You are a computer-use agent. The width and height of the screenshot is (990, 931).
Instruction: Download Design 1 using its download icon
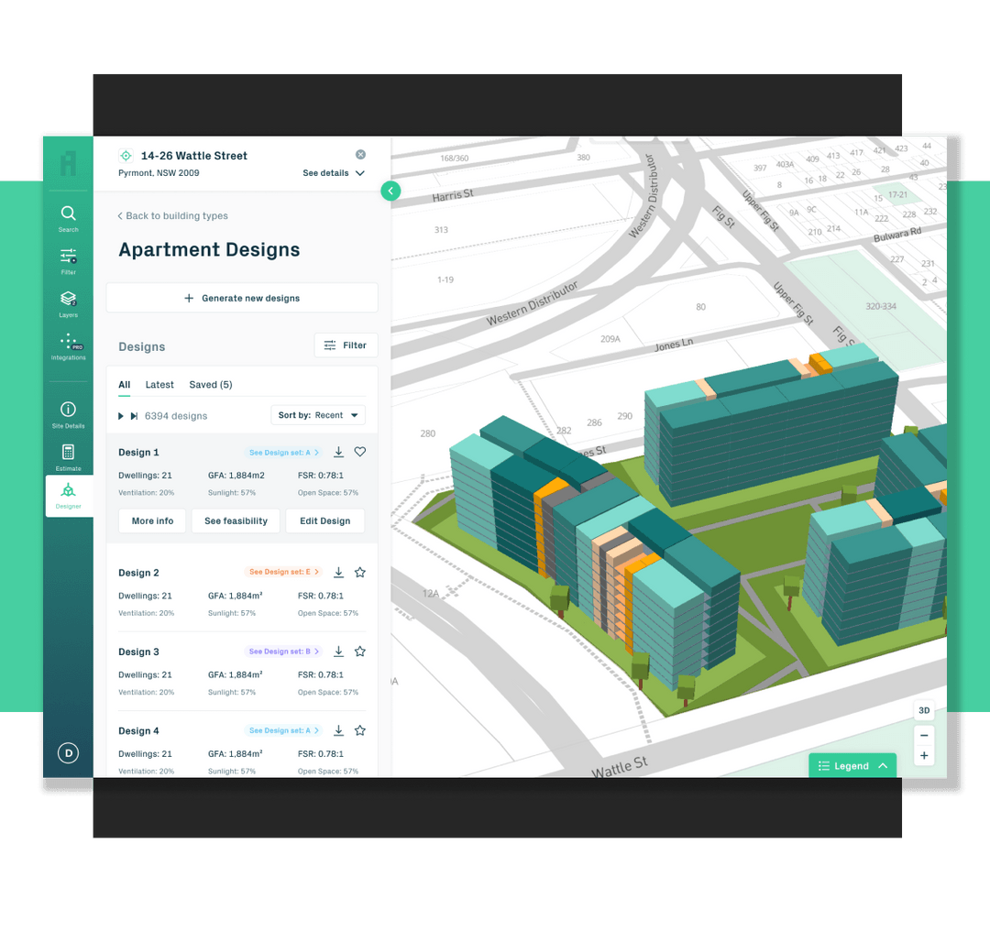(x=338, y=452)
